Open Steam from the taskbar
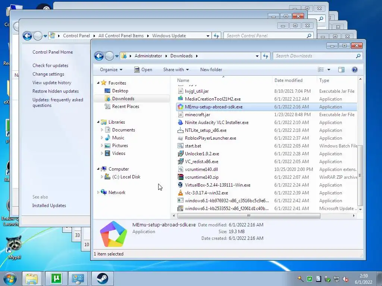 (x=102, y=279)
